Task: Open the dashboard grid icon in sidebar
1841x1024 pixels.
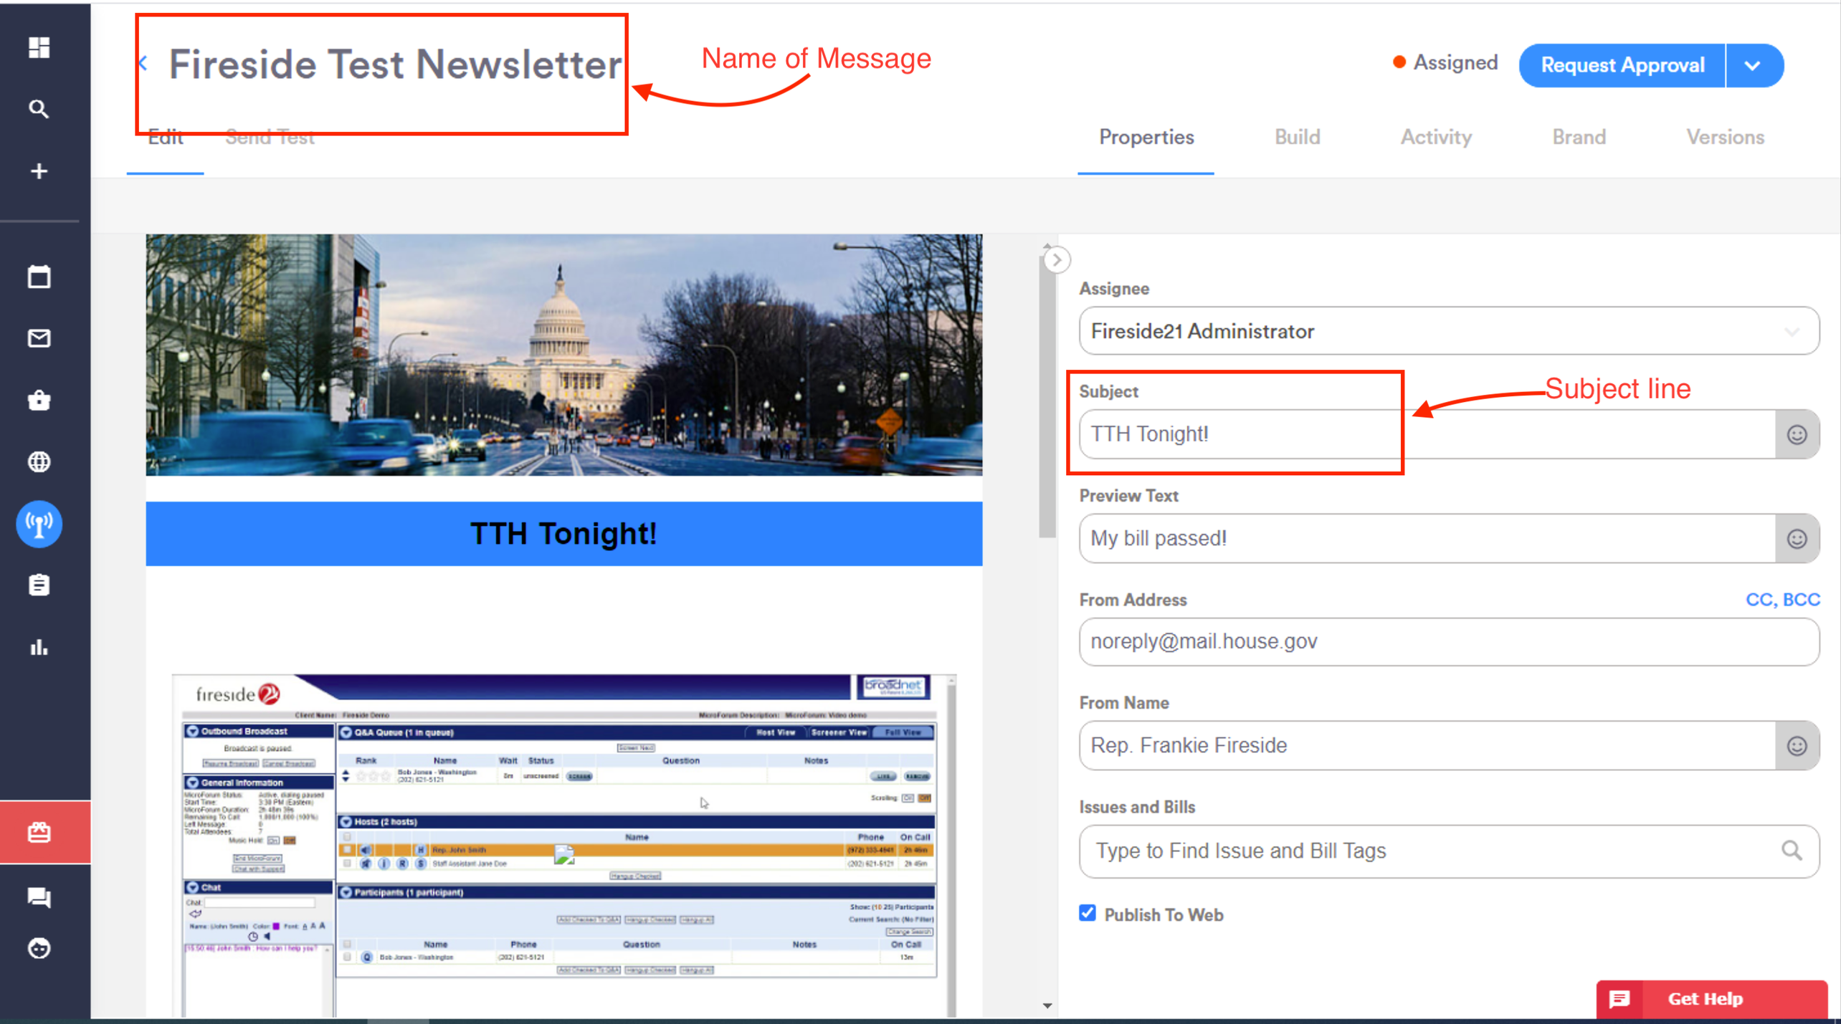Action: click(39, 47)
